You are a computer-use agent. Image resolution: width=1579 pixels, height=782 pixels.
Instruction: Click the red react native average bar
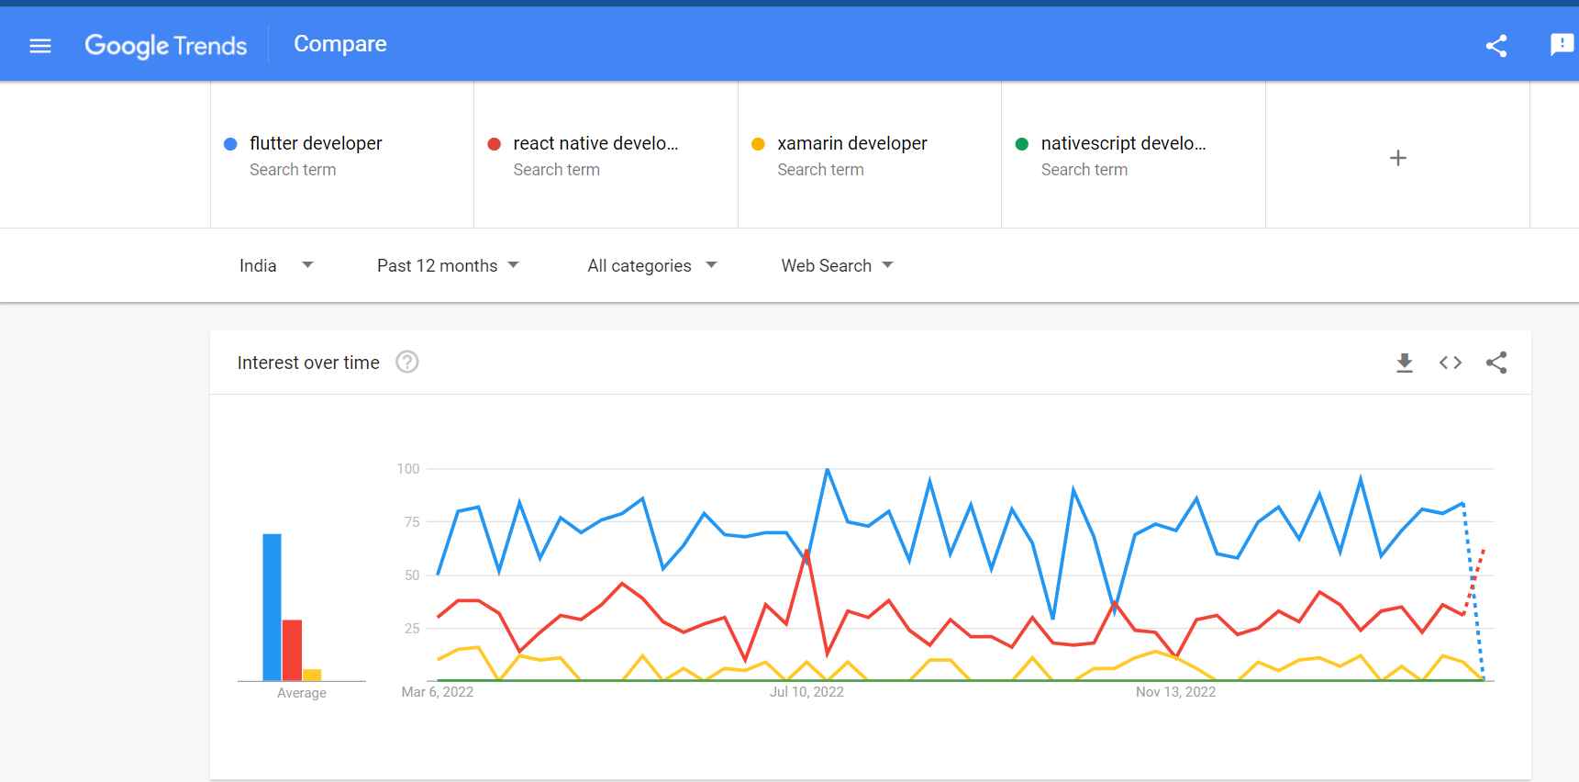(x=292, y=650)
